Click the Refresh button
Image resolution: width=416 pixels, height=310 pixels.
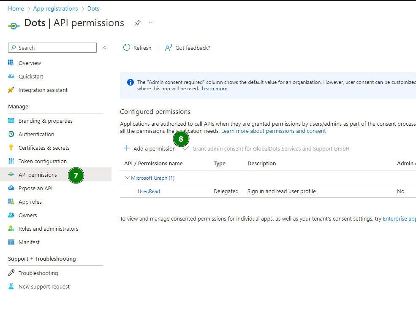(137, 48)
